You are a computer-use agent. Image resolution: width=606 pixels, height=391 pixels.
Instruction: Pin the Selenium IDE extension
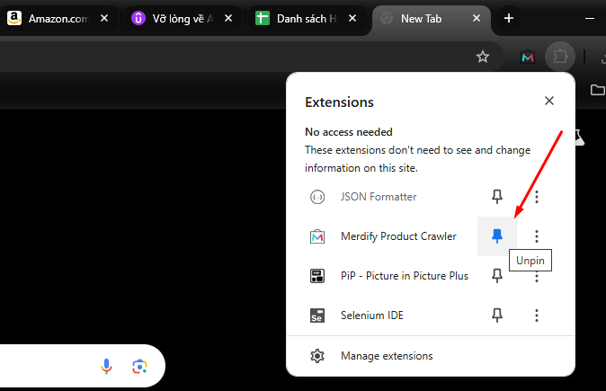[497, 315]
